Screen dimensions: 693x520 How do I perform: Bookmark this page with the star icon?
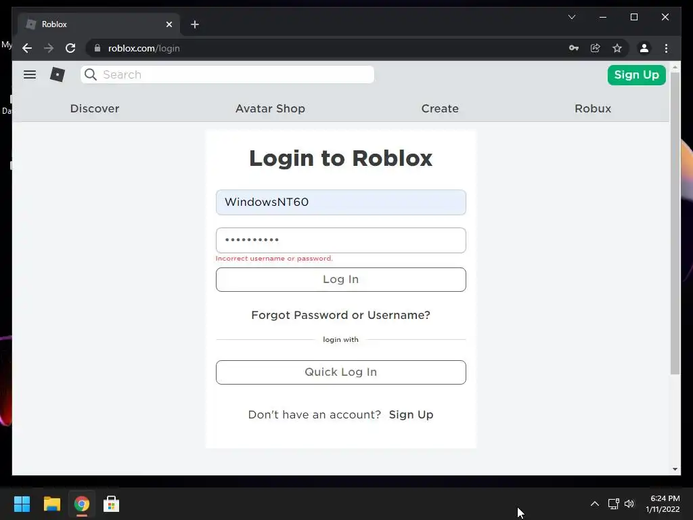pos(617,48)
